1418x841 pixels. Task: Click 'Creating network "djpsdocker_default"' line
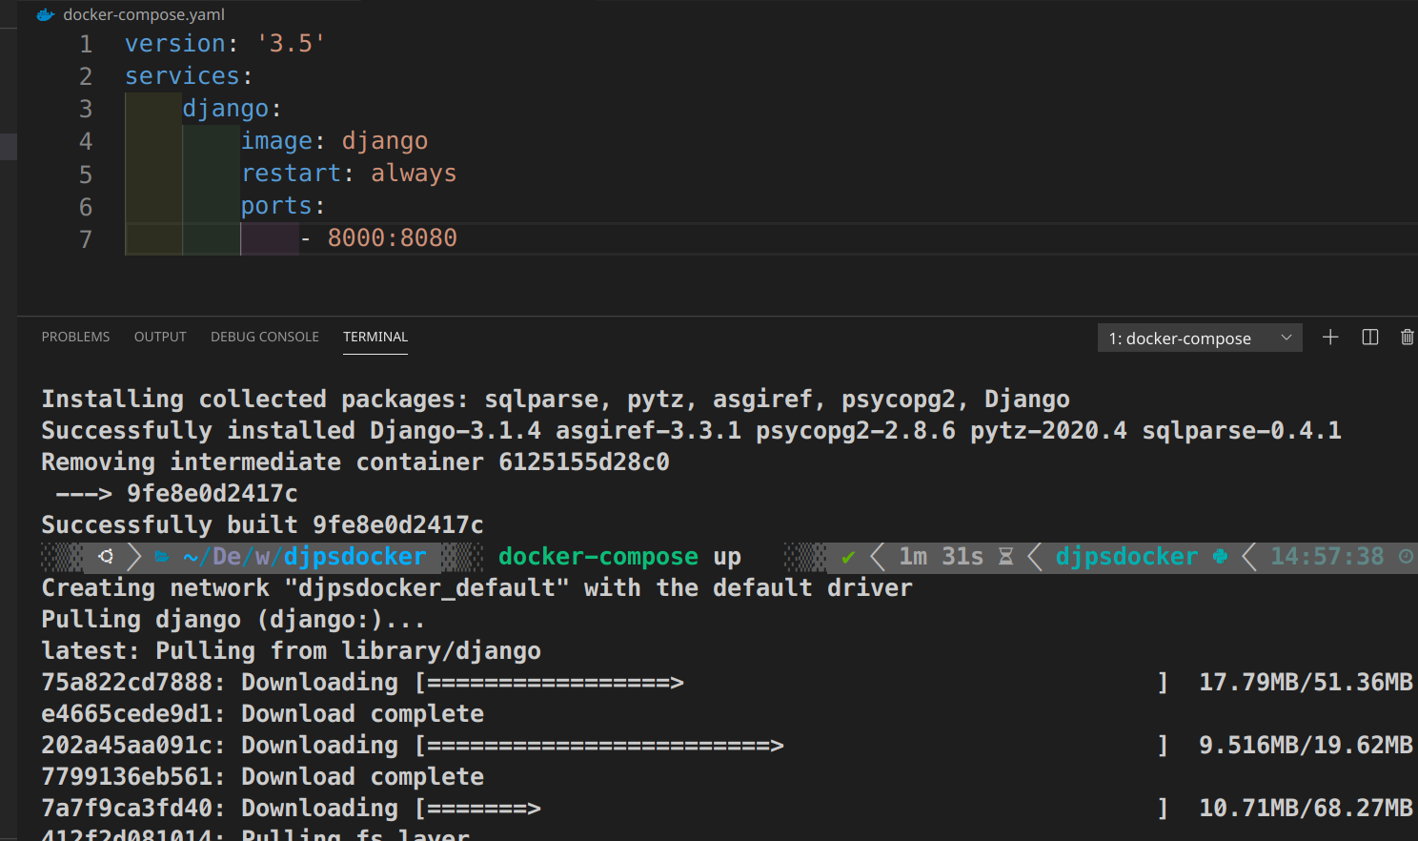pos(476,588)
